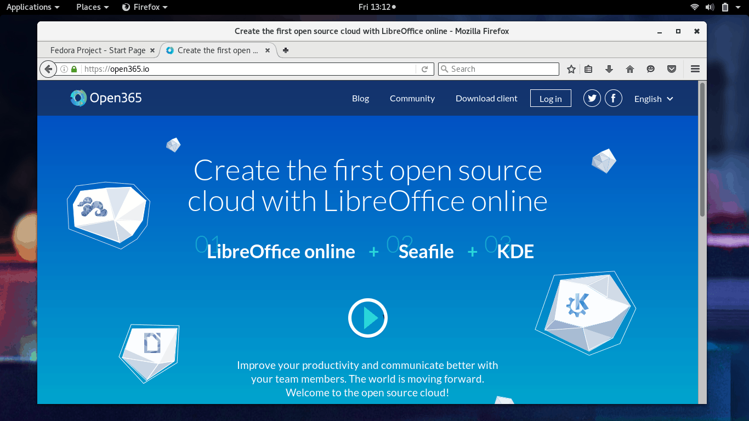Open the Community page
Image resolution: width=749 pixels, height=421 pixels.
point(412,99)
